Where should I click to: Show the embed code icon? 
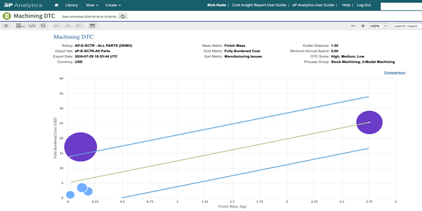(x=32, y=26)
